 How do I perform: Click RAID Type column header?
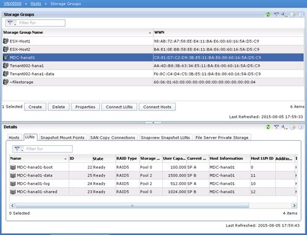[x=127, y=159]
